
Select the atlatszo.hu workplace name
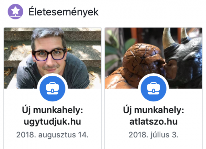point(153,122)
